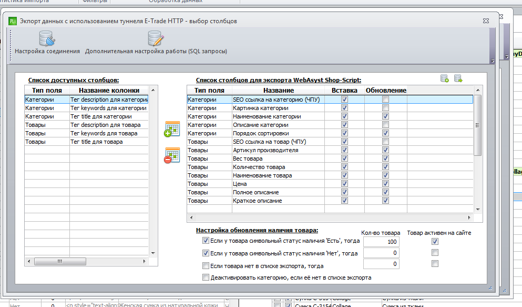
Task: Click the 'Обновление' column header
Action: pyautogui.click(x=386, y=91)
